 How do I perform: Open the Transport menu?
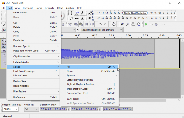pos(28,8)
